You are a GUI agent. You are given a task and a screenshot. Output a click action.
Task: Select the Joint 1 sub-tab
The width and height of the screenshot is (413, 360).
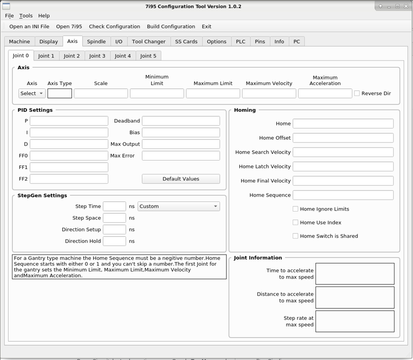pyautogui.click(x=46, y=56)
